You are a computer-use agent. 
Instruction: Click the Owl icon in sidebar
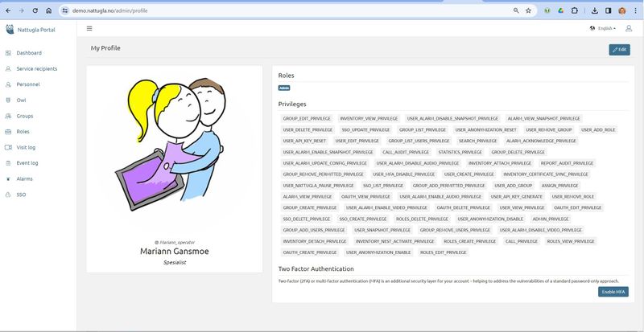(x=8, y=100)
